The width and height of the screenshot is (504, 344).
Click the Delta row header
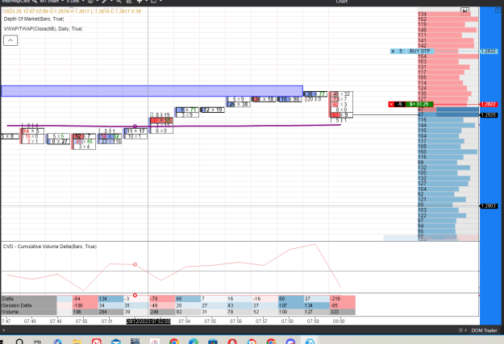(29, 299)
